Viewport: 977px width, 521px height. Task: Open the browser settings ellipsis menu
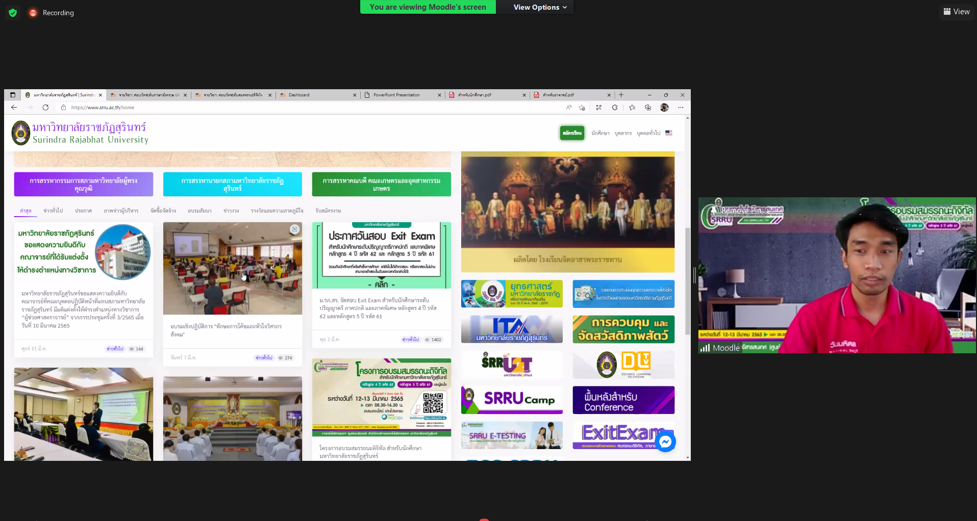[x=681, y=108]
